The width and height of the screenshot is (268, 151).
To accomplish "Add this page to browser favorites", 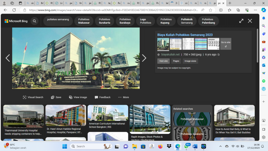I will click(210, 10).
